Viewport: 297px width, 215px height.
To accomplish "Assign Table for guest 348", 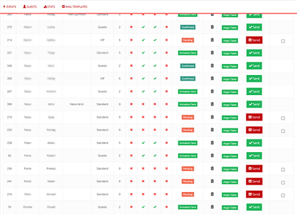I will tap(230, 67).
